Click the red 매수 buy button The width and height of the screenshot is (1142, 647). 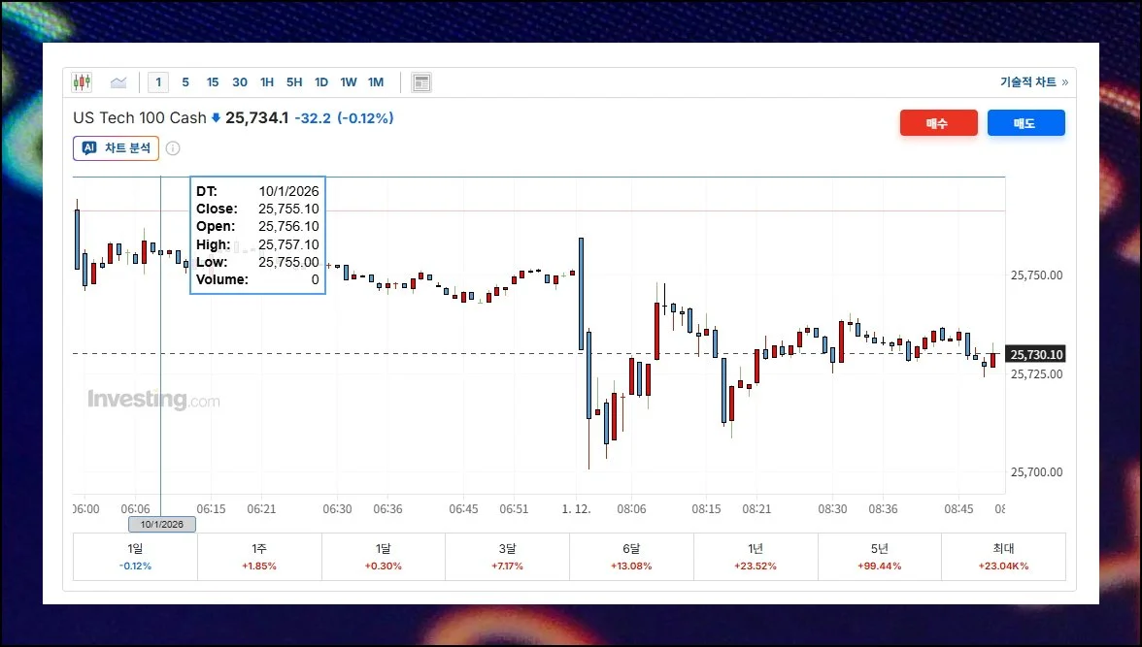coord(937,123)
